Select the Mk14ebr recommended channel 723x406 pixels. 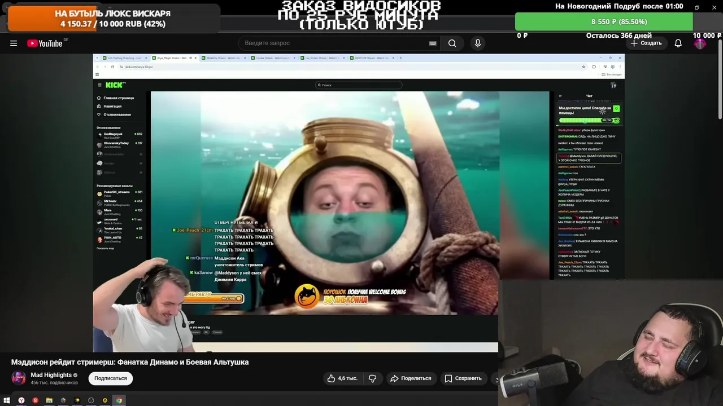[x=120, y=202]
